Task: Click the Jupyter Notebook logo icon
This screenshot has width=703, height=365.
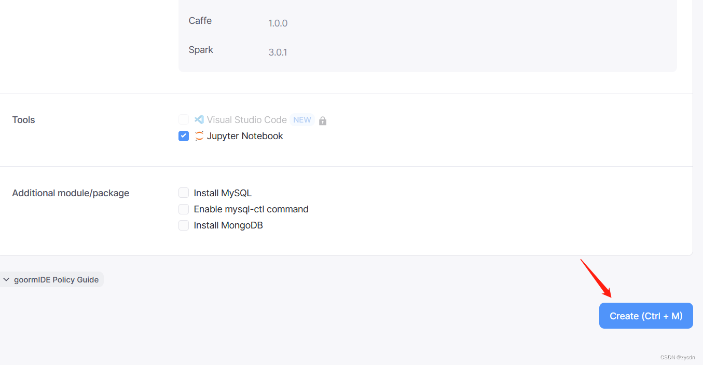Action: coord(199,136)
